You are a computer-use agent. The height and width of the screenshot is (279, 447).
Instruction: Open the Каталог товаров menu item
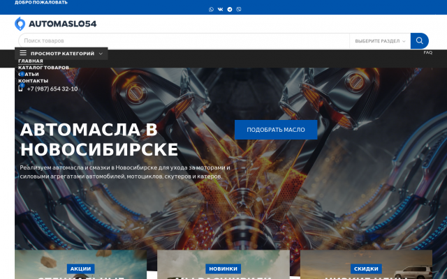(43, 68)
